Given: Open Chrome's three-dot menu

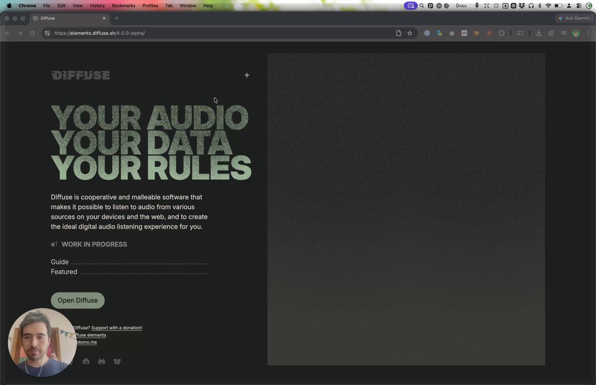Looking at the screenshot, I should pos(589,33).
